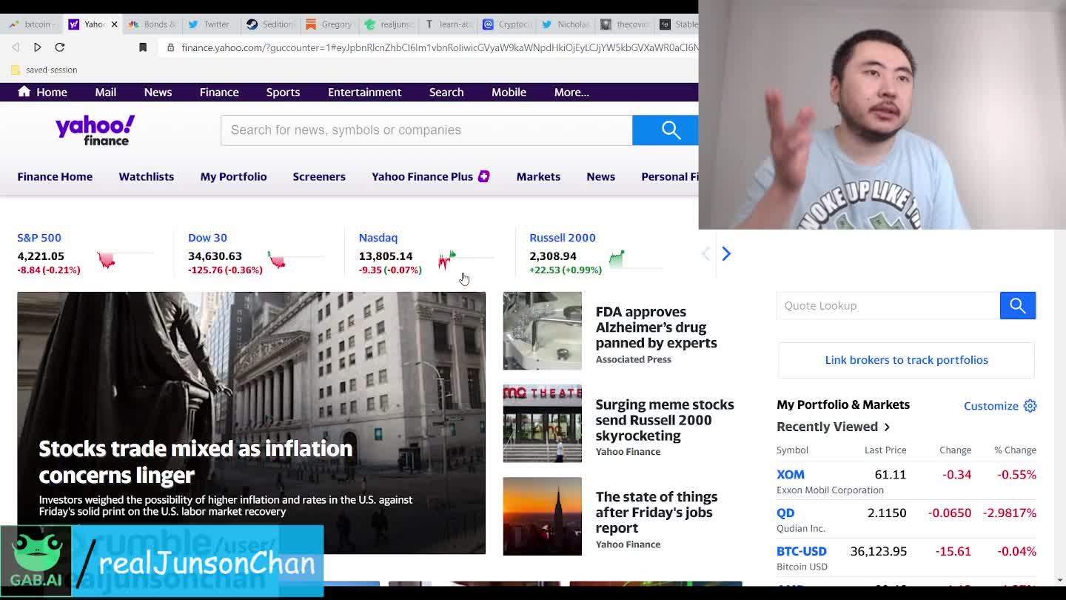Open News in the Yahoo top bar
Viewport: 1066px width, 600px height.
[158, 92]
